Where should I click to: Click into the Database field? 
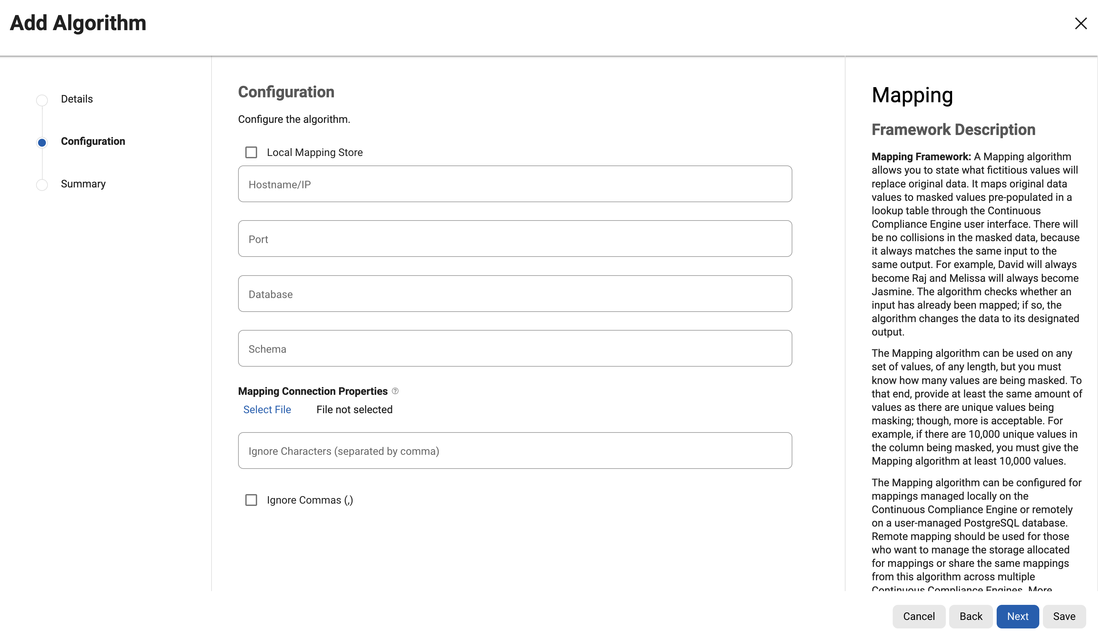pyautogui.click(x=515, y=294)
